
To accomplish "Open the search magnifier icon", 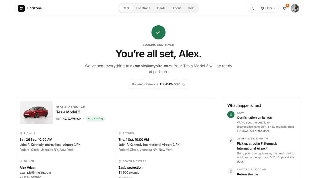I will [x=252, y=8].
